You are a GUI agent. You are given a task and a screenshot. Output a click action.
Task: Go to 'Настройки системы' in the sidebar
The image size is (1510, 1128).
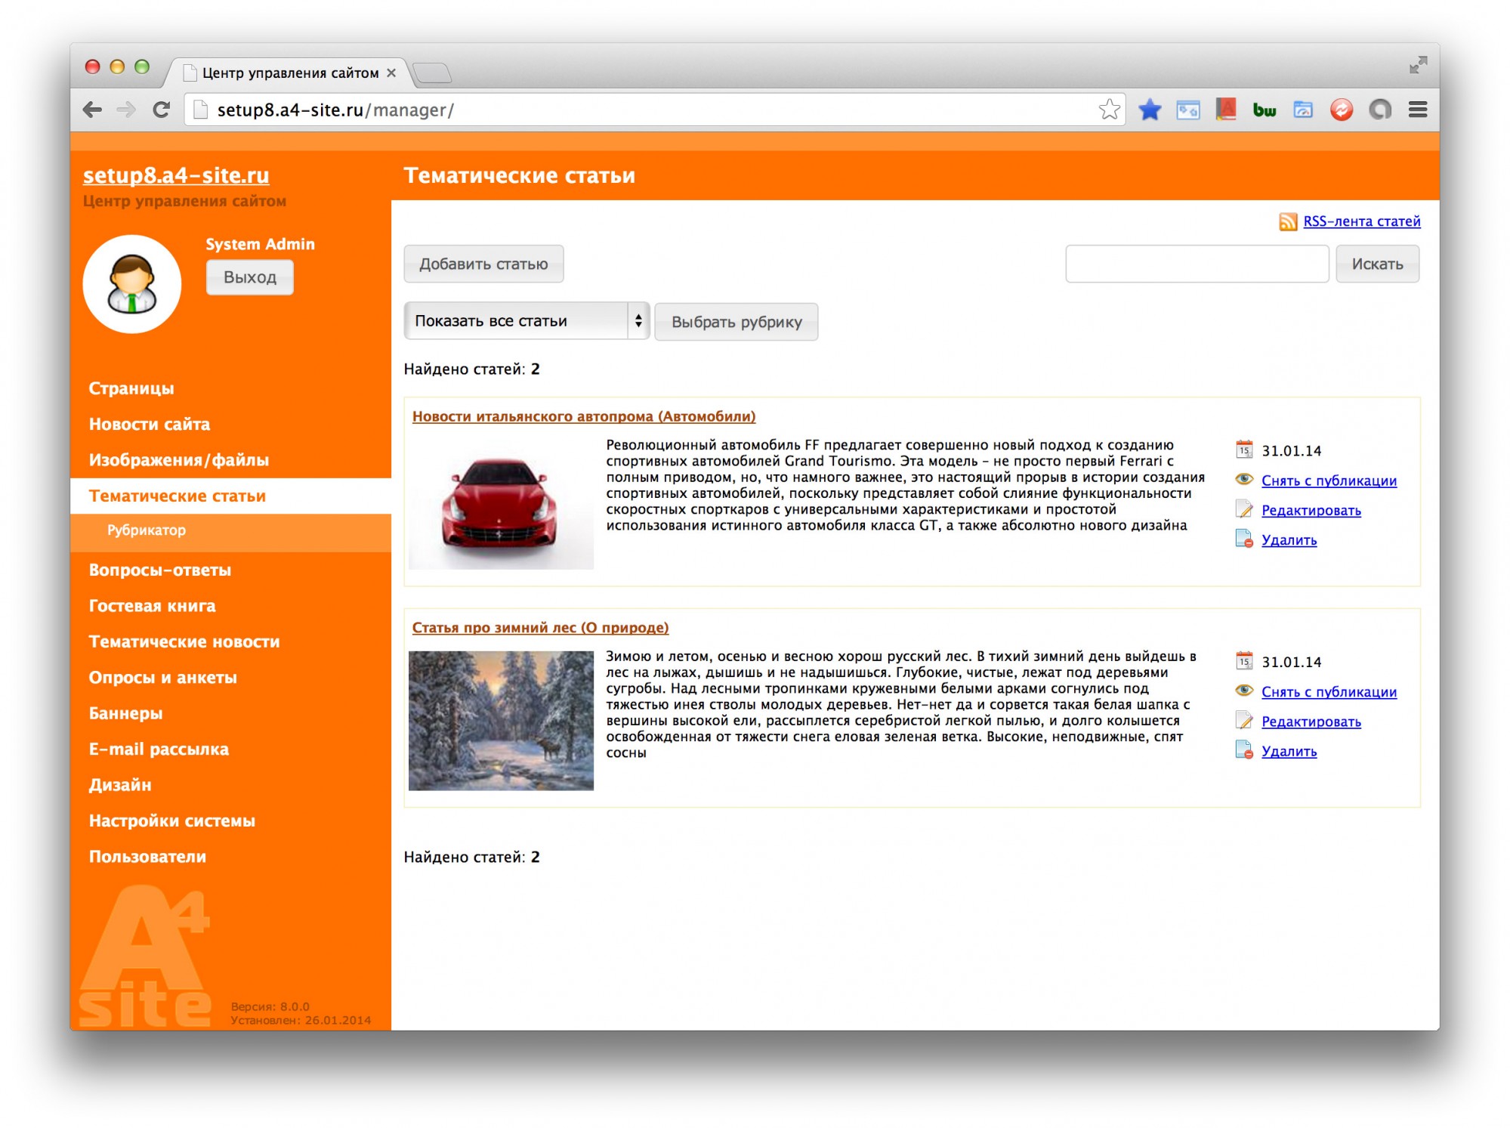[172, 821]
